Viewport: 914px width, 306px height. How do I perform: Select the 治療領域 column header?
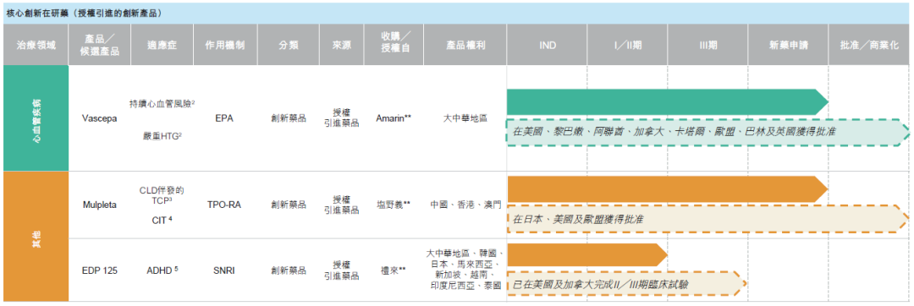tap(36, 45)
